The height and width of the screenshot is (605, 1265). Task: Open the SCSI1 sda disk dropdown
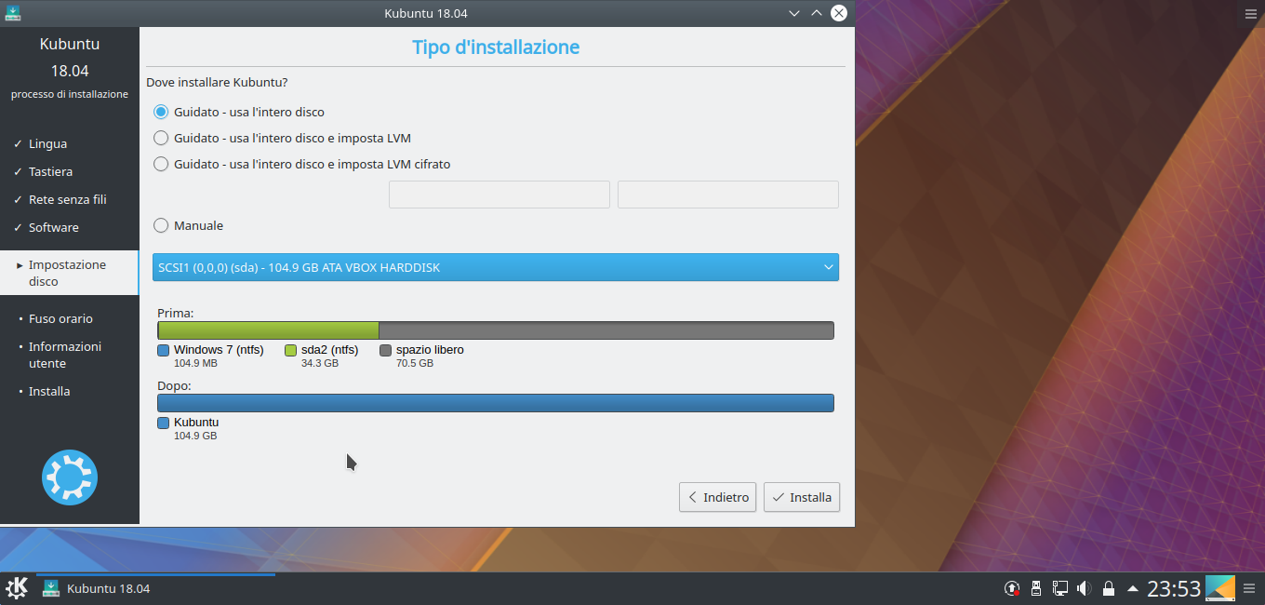pos(496,267)
